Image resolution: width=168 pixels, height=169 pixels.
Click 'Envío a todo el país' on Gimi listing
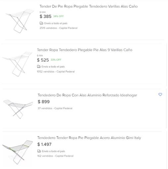pyautogui.click(x=53, y=151)
